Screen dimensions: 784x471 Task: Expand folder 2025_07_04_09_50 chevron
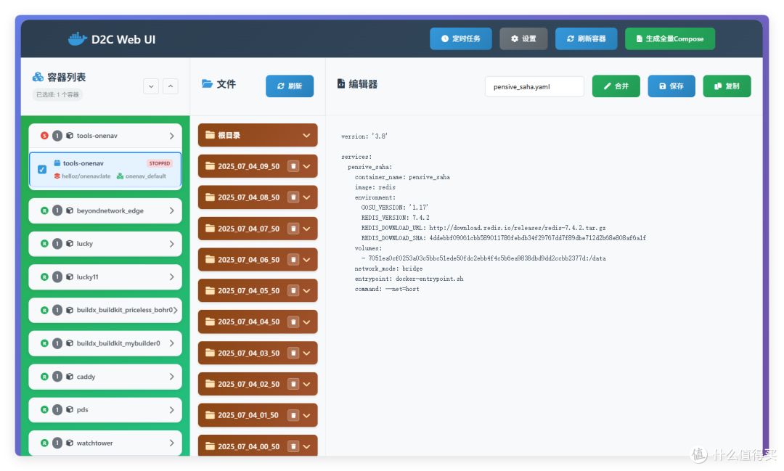click(306, 166)
